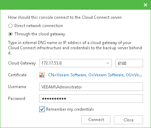The height and width of the screenshot is (128, 151).
Task: Click the untrusted certificate icon
Action: (42, 75)
